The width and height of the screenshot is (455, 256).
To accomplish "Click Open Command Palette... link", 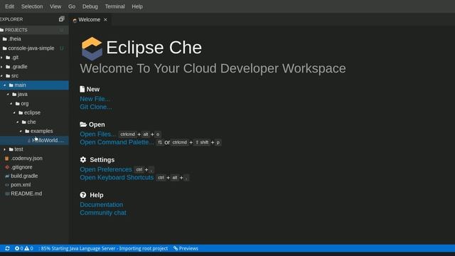I will (117, 142).
